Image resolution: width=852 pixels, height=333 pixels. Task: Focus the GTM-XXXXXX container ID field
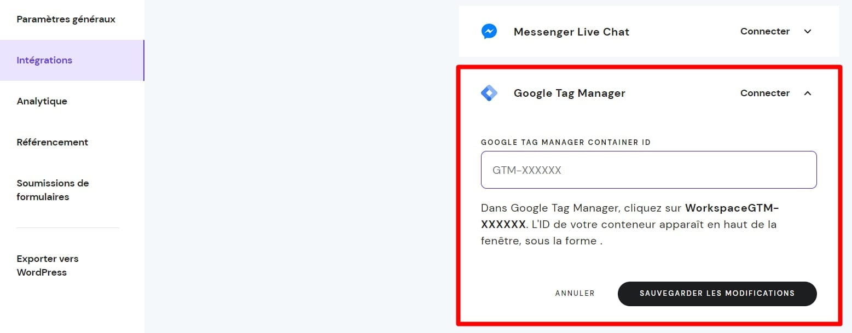pos(648,170)
